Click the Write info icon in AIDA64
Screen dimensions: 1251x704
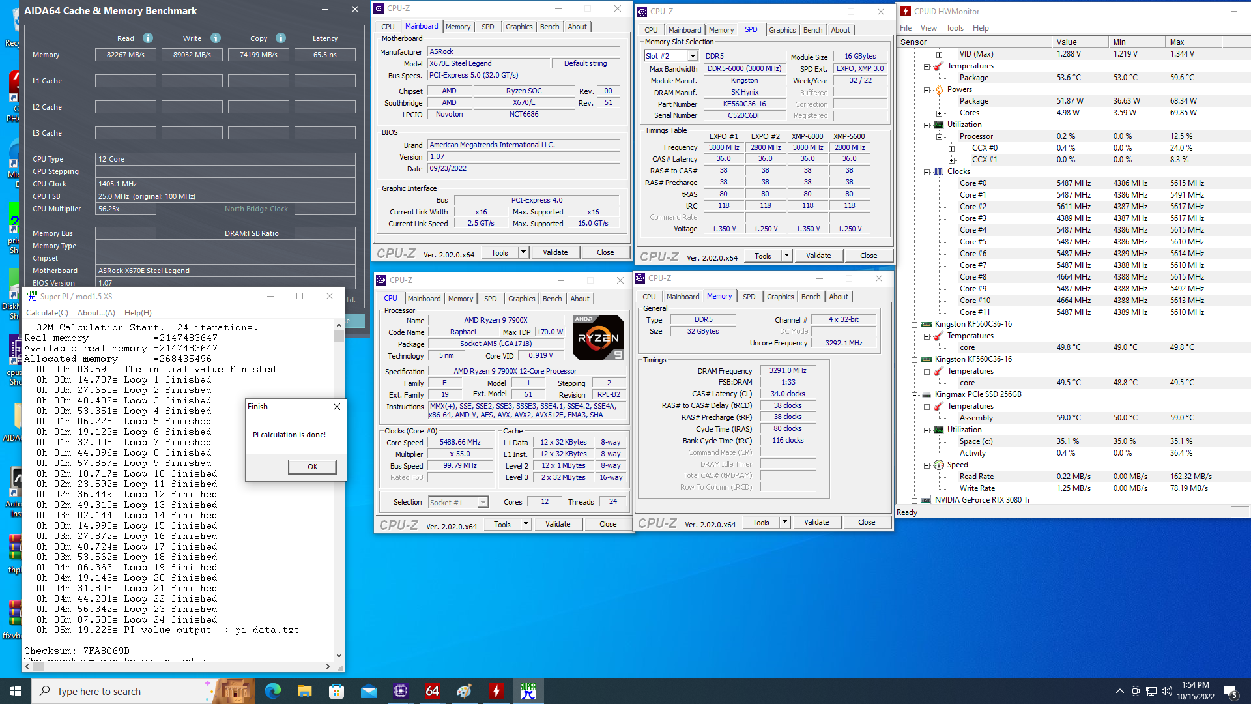coord(216,38)
